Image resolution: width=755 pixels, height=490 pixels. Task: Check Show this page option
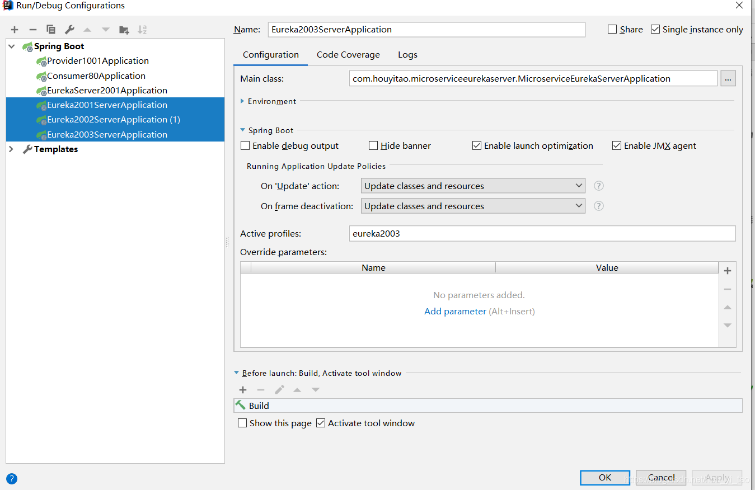tap(242, 423)
